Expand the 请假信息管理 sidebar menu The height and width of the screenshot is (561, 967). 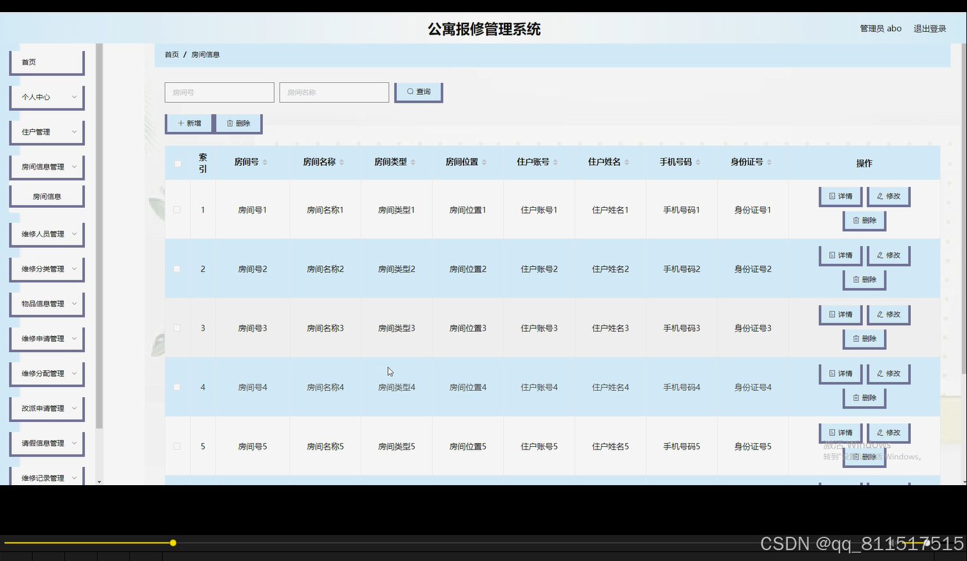click(x=47, y=444)
